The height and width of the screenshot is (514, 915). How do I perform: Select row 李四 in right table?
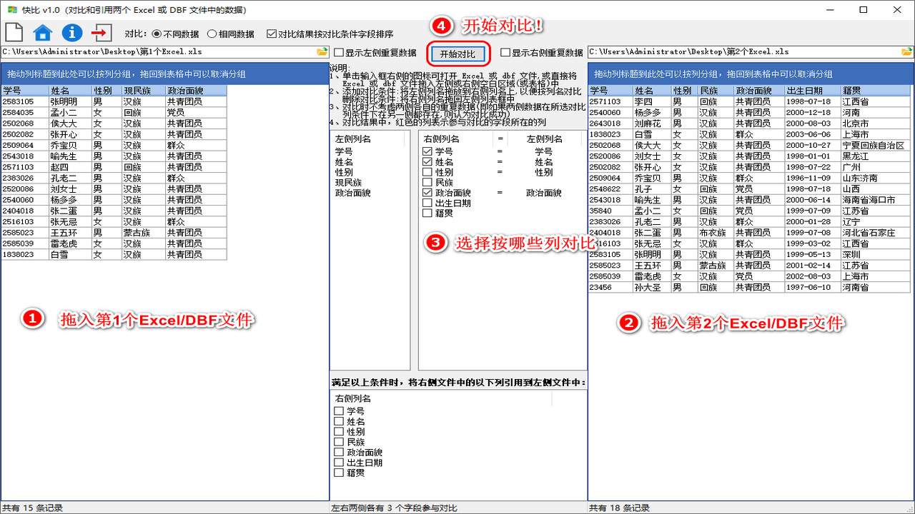click(750, 101)
